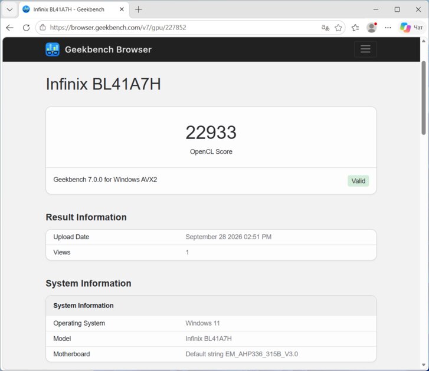429x371 pixels.
Task: Select Geekbench 7.0.0 for Windows AVX2 text
Action: (x=105, y=180)
